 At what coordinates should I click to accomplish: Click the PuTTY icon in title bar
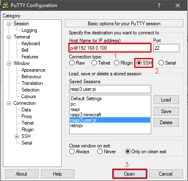[x=5, y=5]
